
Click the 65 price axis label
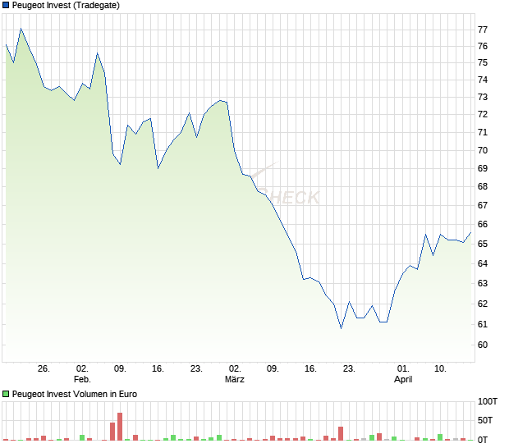tap(483, 244)
